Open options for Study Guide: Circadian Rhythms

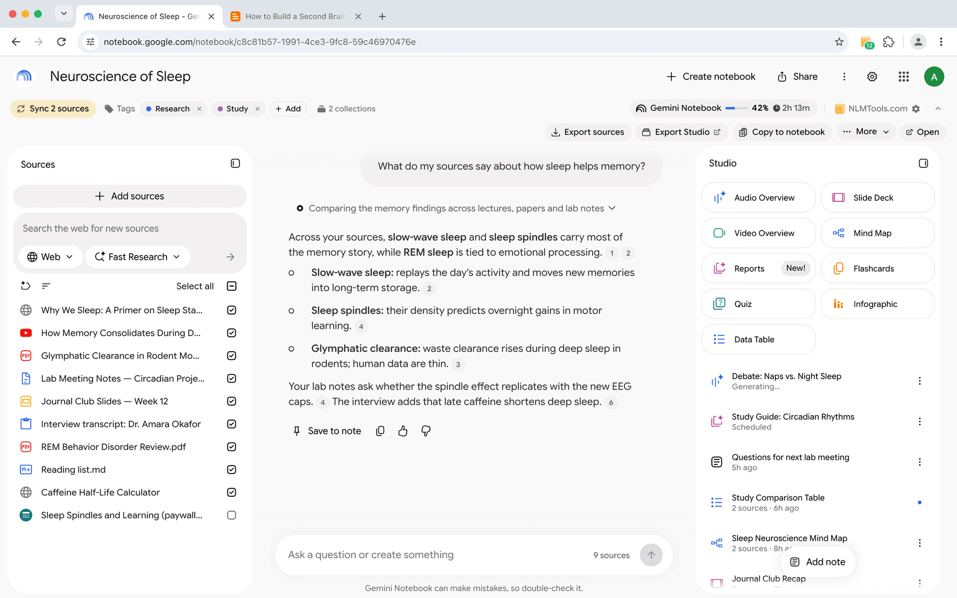click(920, 422)
